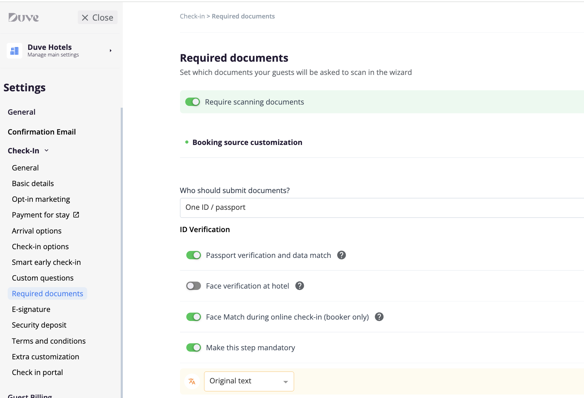Image resolution: width=584 pixels, height=398 pixels.
Task: Collapse the Check-In sidebar section
Action: tap(46, 151)
